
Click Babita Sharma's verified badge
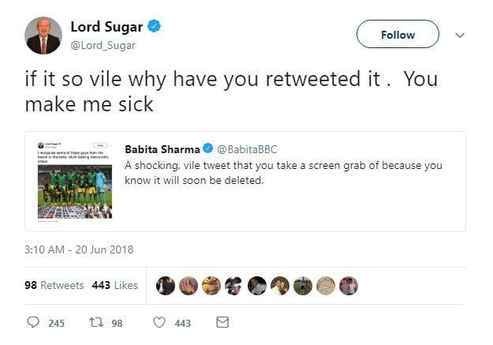pyautogui.click(x=209, y=148)
